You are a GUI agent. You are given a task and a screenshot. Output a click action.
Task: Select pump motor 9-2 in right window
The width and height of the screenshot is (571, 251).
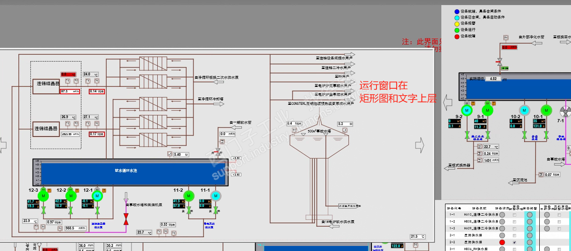(467, 110)
